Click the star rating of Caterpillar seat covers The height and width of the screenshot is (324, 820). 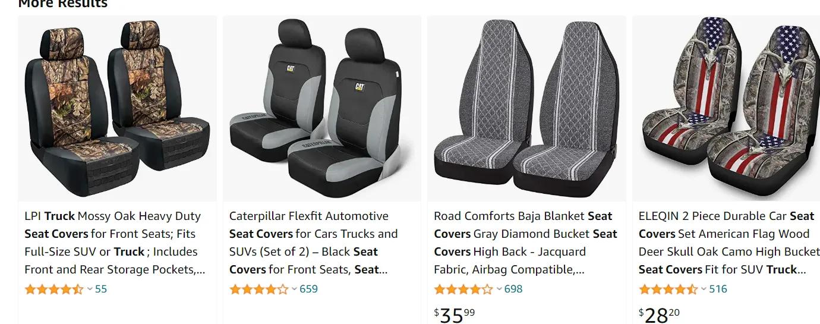258,290
